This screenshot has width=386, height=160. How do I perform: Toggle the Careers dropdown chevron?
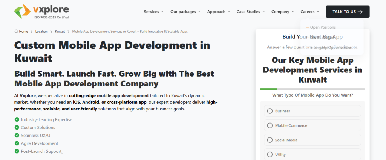(318, 12)
